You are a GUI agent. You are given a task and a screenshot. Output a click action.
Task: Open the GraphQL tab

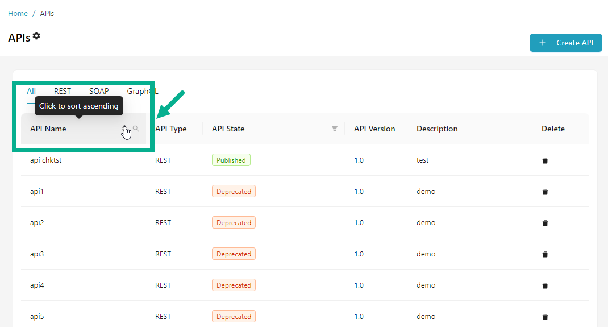(x=142, y=91)
